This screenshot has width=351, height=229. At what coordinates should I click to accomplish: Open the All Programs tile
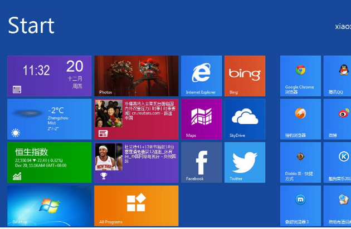click(x=136, y=205)
